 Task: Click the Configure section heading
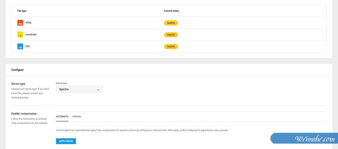[x=17, y=70]
